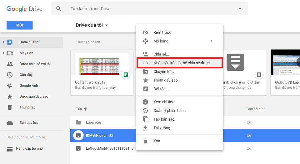Select 'Xem chi tiết' in the context menu

point(180,102)
